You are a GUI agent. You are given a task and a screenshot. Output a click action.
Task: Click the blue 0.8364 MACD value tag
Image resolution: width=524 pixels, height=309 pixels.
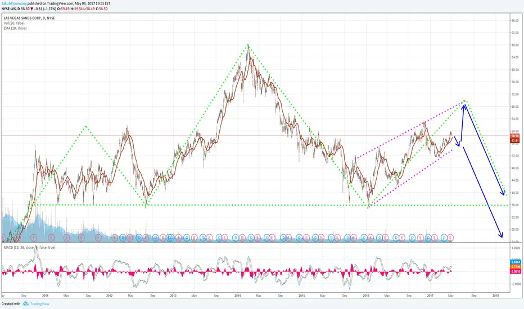(516, 262)
